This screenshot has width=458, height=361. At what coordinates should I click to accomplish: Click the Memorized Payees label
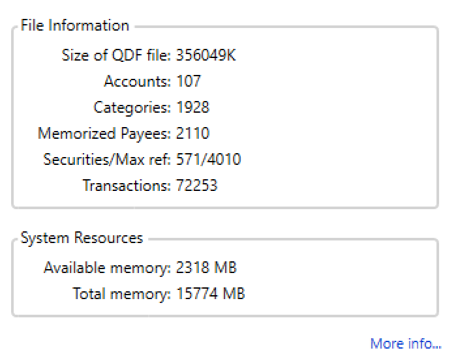click(x=104, y=134)
